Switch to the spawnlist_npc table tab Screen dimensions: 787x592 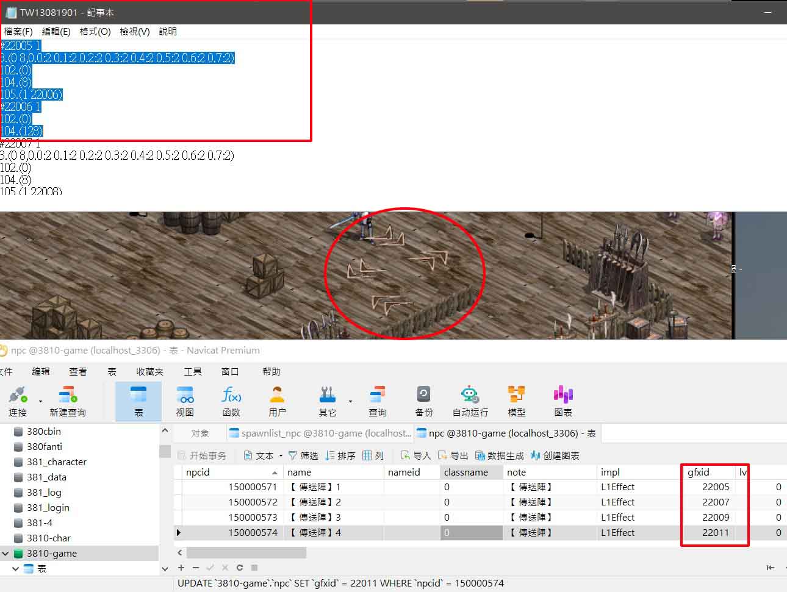coord(320,433)
